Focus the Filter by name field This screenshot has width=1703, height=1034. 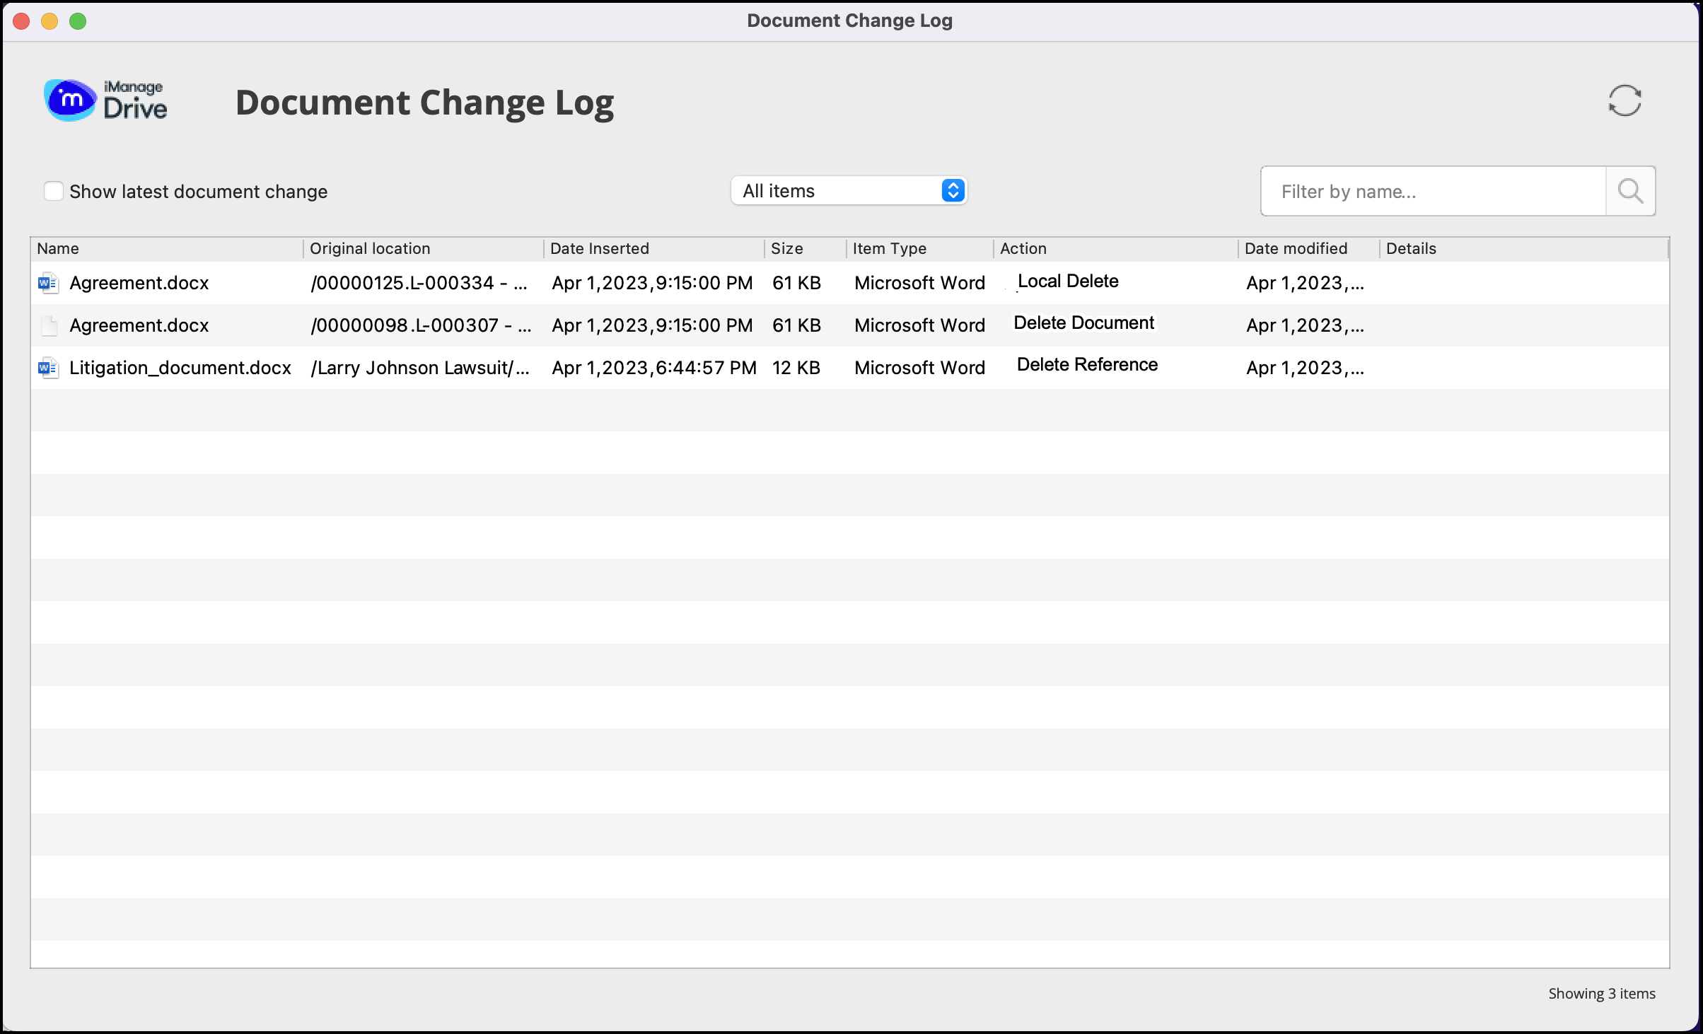(1433, 191)
